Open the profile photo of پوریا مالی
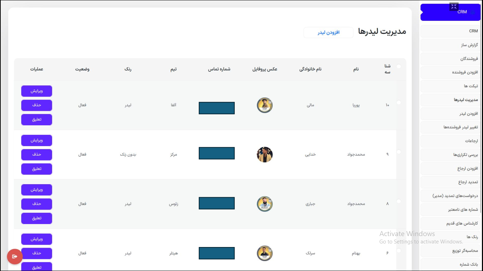The width and height of the screenshot is (483, 271). point(264,105)
